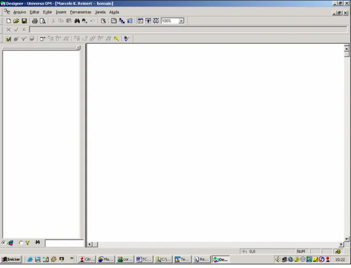Click the formula bar input field
Image resolution: width=351 pixels, height=268 pixels.
(x=188, y=30)
